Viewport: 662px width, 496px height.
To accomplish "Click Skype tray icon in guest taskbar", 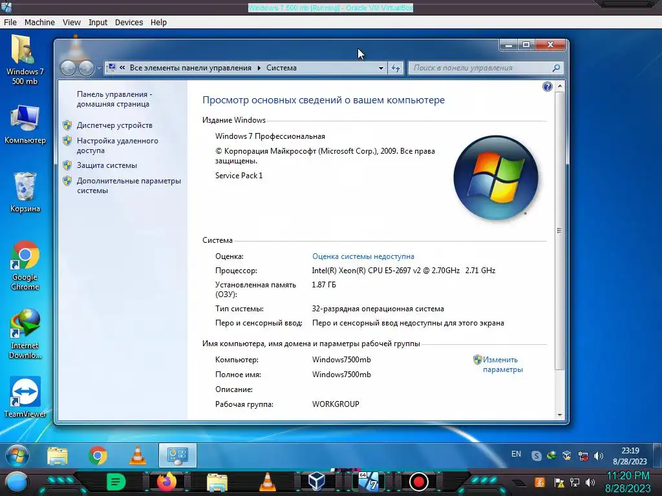I will [536, 456].
